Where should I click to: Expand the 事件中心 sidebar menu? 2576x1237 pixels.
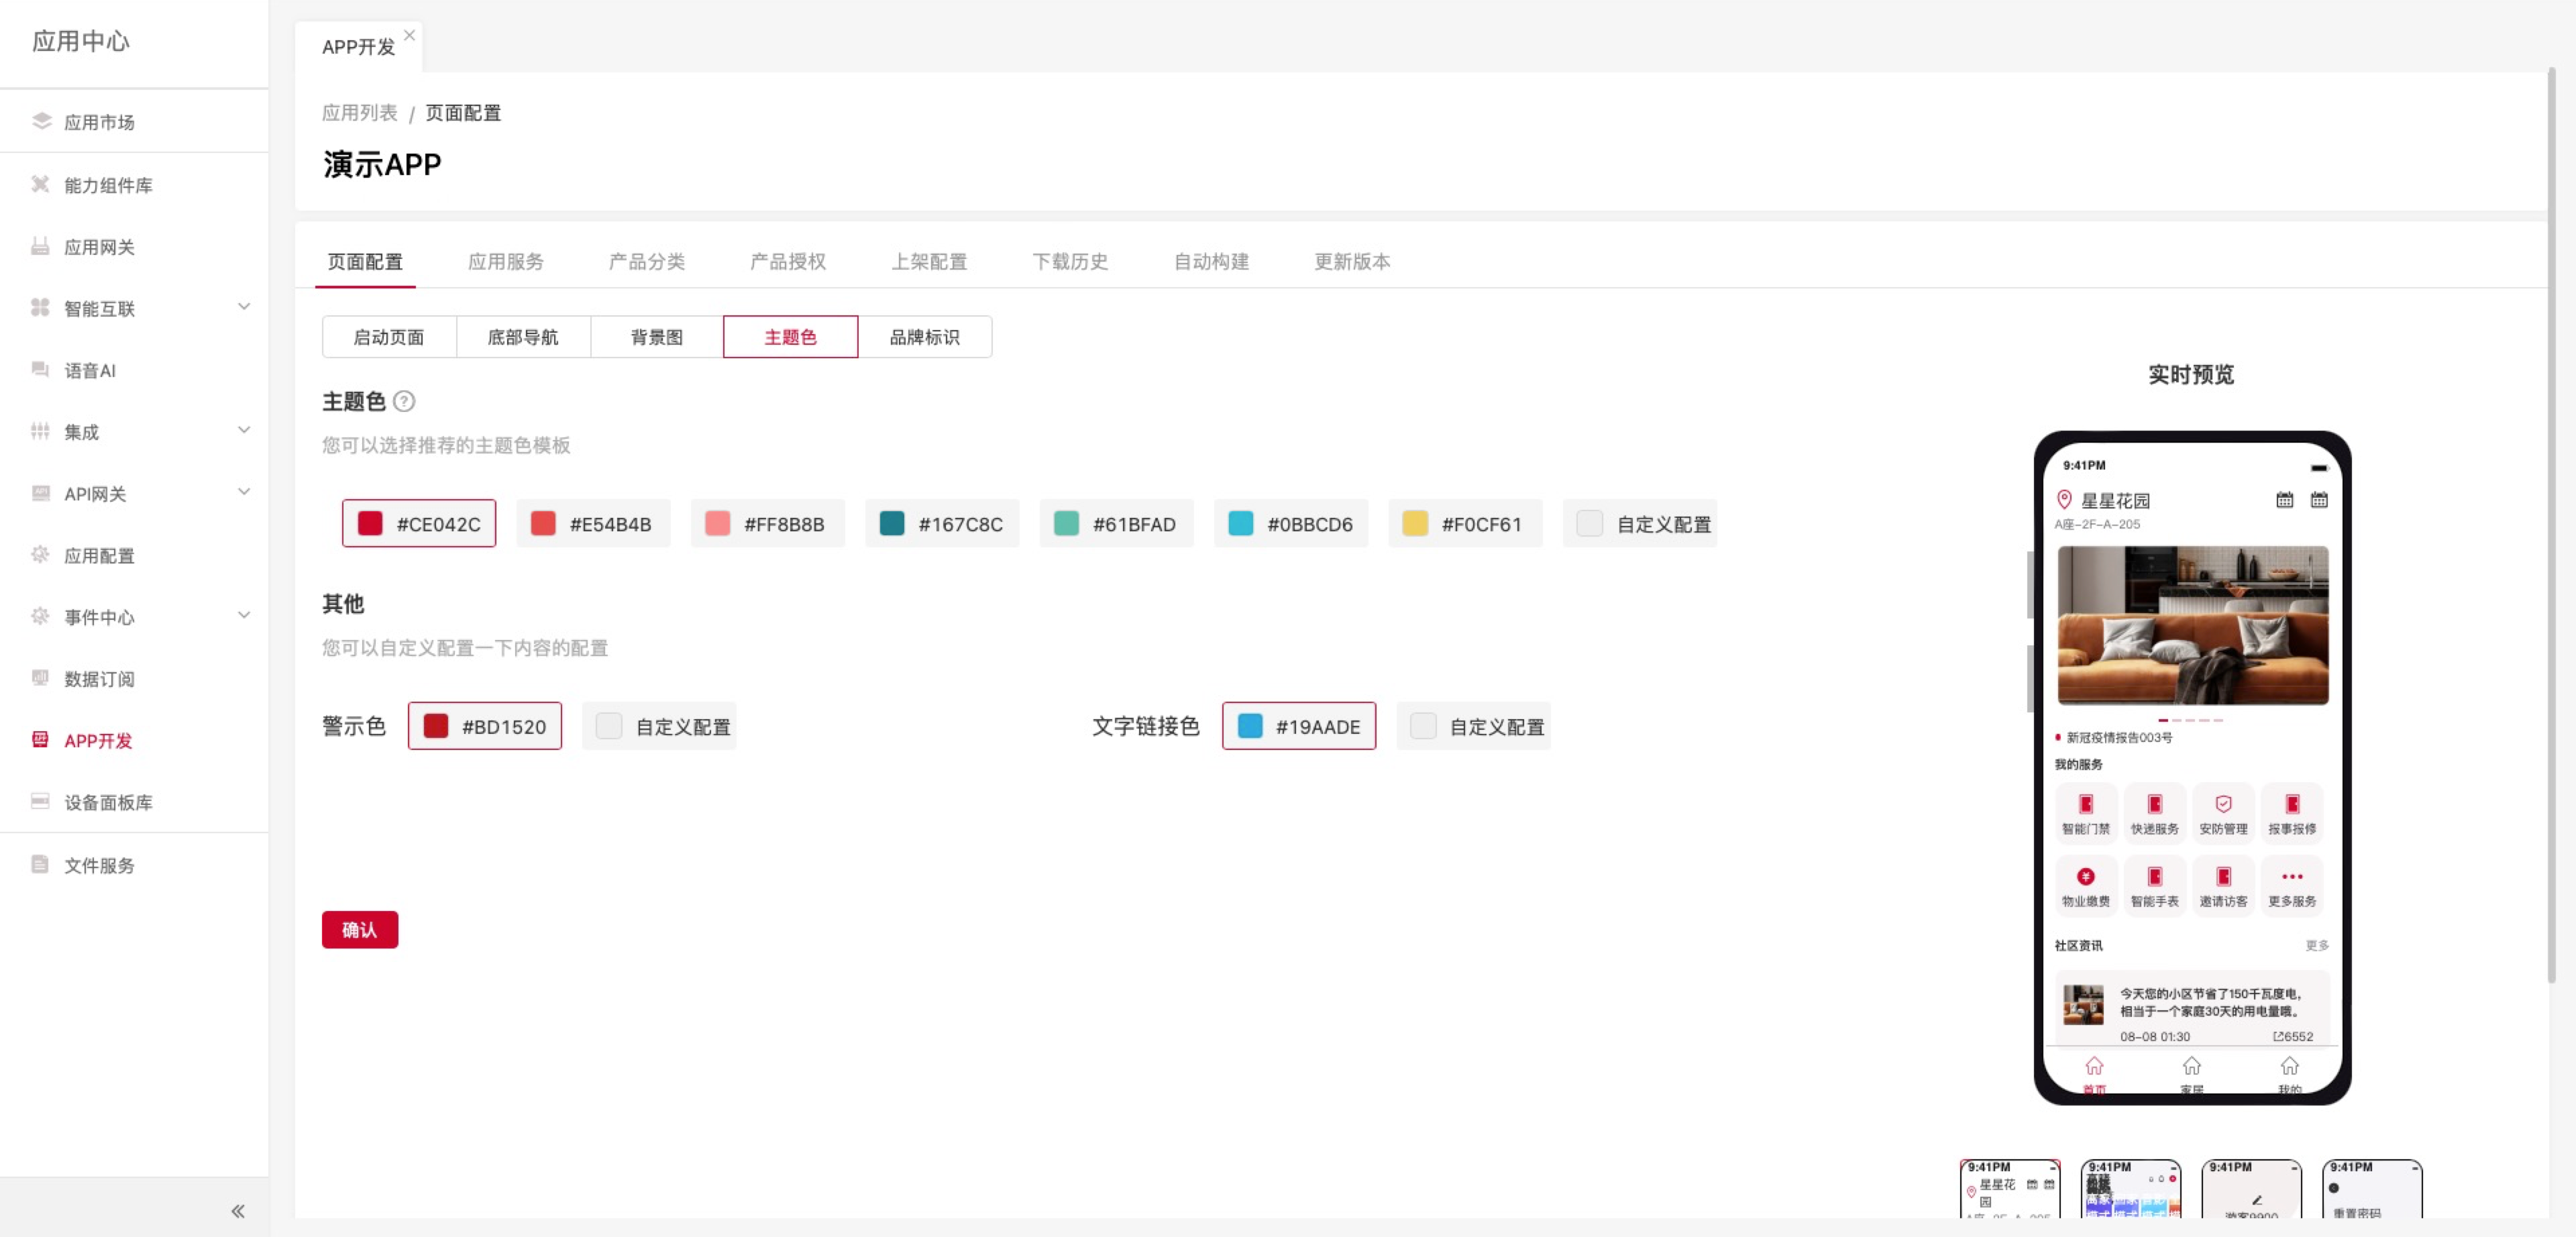pyautogui.click(x=243, y=616)
